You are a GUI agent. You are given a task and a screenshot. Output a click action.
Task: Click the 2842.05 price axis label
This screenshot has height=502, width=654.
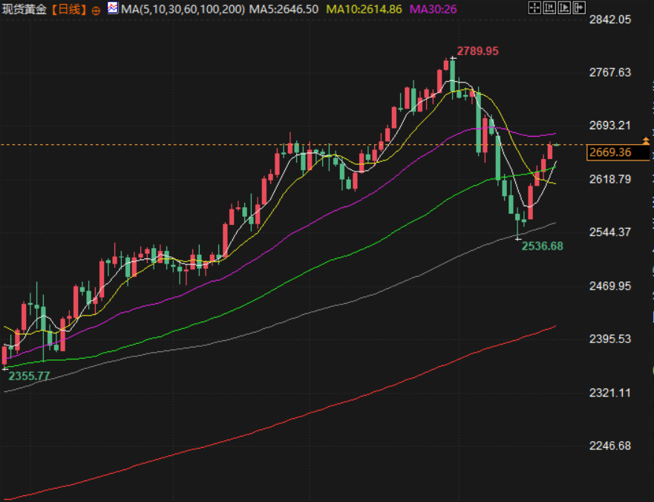(x=609, y=19)
